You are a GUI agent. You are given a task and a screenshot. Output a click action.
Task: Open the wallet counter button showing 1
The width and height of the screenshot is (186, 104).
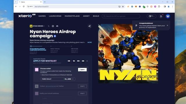coord(151,16)
